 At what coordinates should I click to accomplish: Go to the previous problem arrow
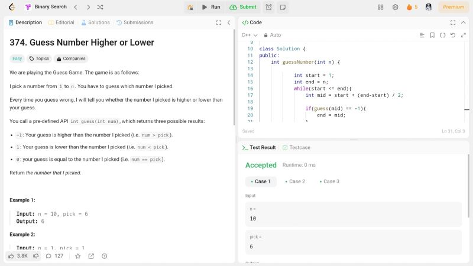[76, 7]
